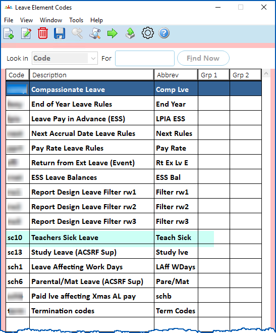Click the blue Help question icon
Image resolution: width=276 pixels, height=333 pixels.
click(x=164, y=33)
